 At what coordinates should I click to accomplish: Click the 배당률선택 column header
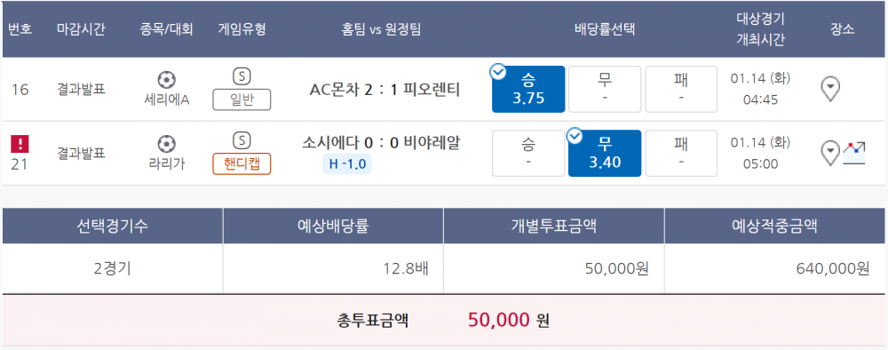coord(604,29)
